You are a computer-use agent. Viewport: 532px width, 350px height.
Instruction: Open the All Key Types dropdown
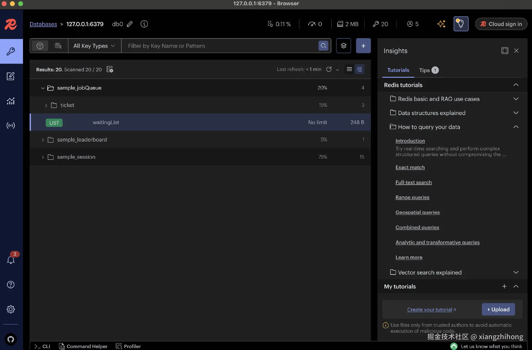click(94, 46)
